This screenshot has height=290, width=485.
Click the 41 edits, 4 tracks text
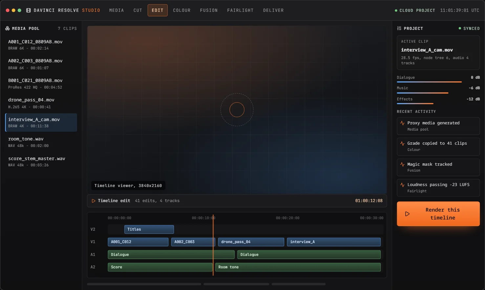157,201
